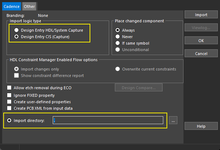Choose Always for place changed component

click(x=118, y=30)
